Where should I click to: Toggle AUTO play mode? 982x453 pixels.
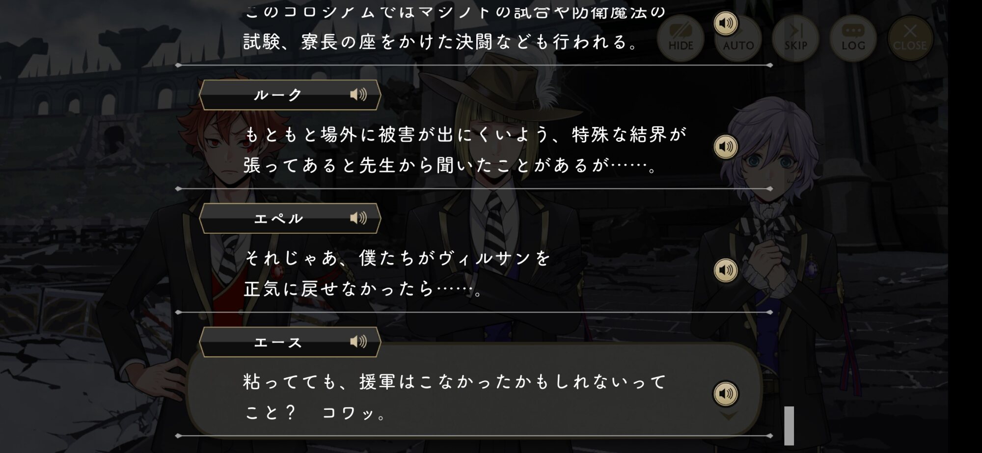point(738,38)
